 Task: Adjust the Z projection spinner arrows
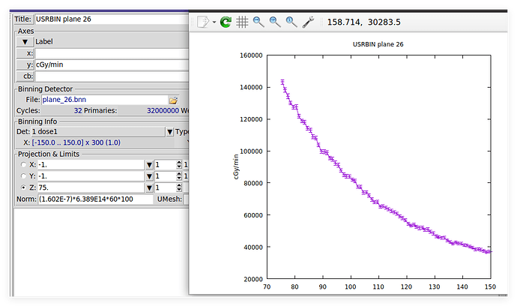pos(179,187)
